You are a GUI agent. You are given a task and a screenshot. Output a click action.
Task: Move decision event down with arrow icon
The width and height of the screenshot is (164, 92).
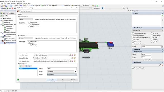[30, 66]
